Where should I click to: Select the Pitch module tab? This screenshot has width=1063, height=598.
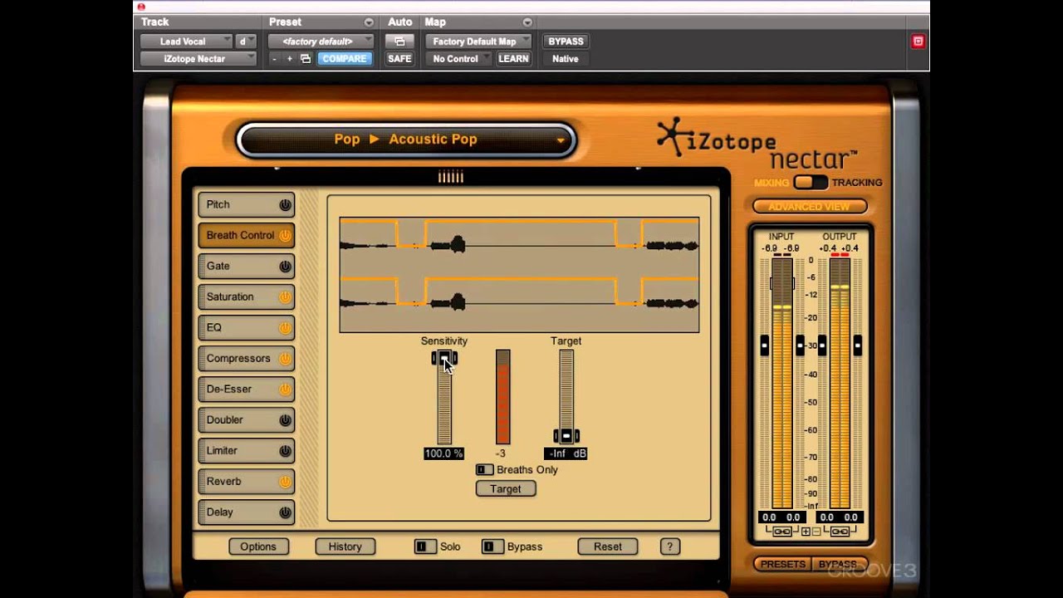246,204
